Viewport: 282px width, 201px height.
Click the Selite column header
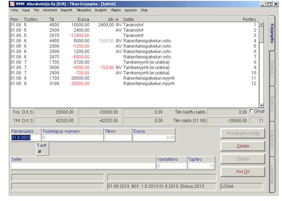pos(128,19)
